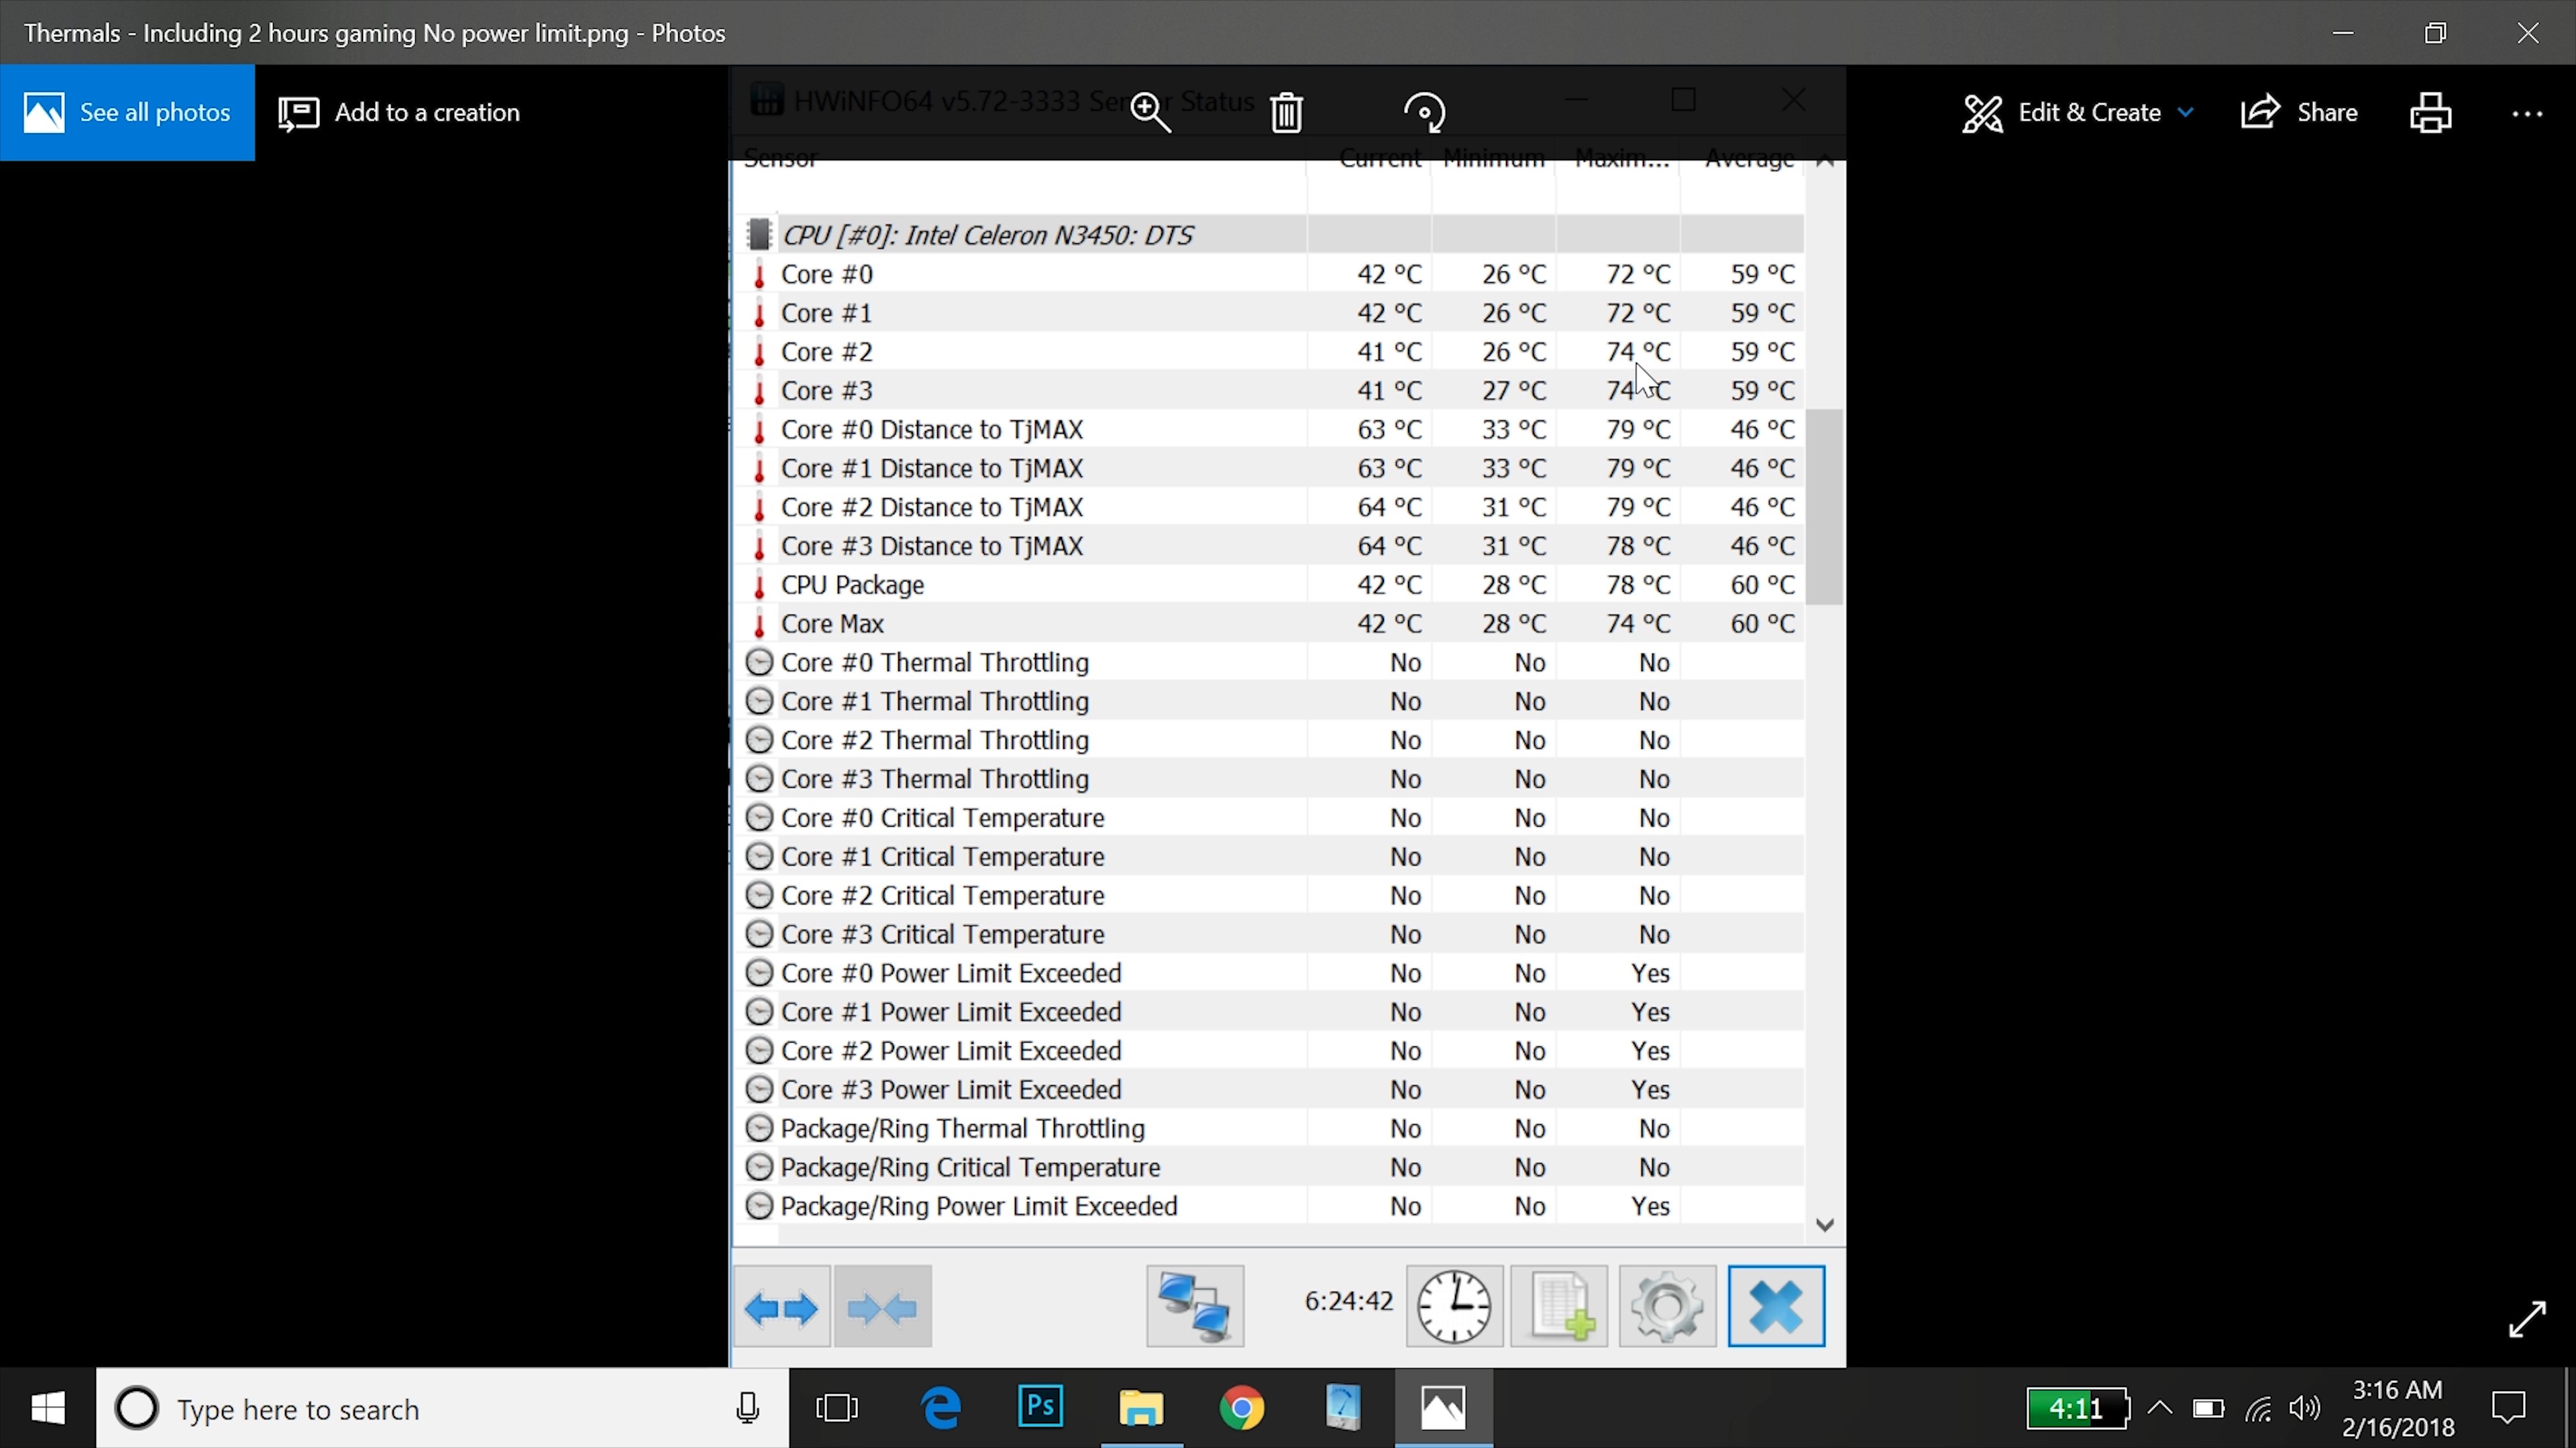Click Add to a creation
Screen dimensions: 2576x1448
point(399,112)
